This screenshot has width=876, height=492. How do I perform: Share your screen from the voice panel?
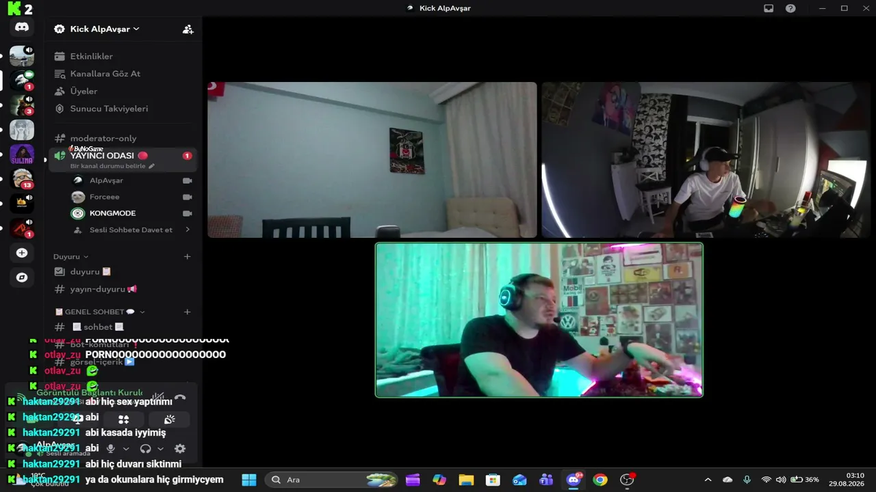pyautogui.click(x=77, y=419)
